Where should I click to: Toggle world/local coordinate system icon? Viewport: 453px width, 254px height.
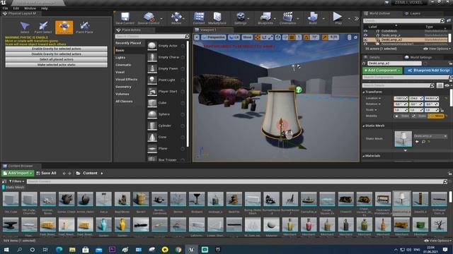coord(278,37)
